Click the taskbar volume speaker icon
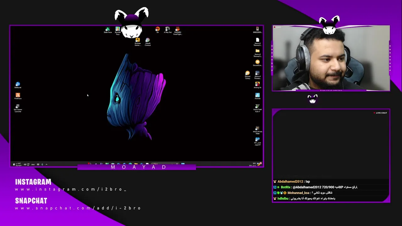Image resolution: width=402 pixels, height=226 pixels. point(25,164)
